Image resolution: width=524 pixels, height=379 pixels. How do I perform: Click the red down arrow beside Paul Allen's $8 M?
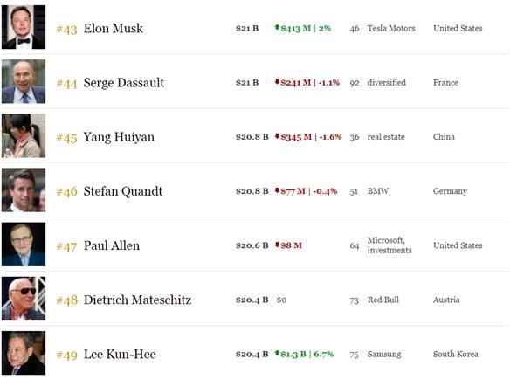click(277, 245)
